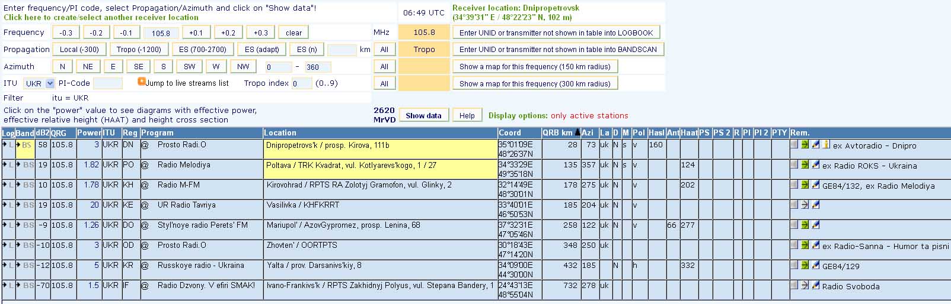Click the orange icon beside Jump to live streams
951x304 pixels.
(142, 82)
